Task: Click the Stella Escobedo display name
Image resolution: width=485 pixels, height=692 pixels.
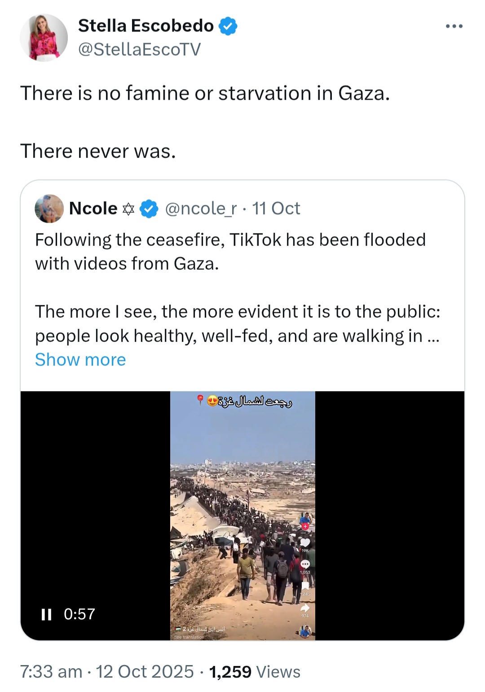Action: click(x=146, y=26)
